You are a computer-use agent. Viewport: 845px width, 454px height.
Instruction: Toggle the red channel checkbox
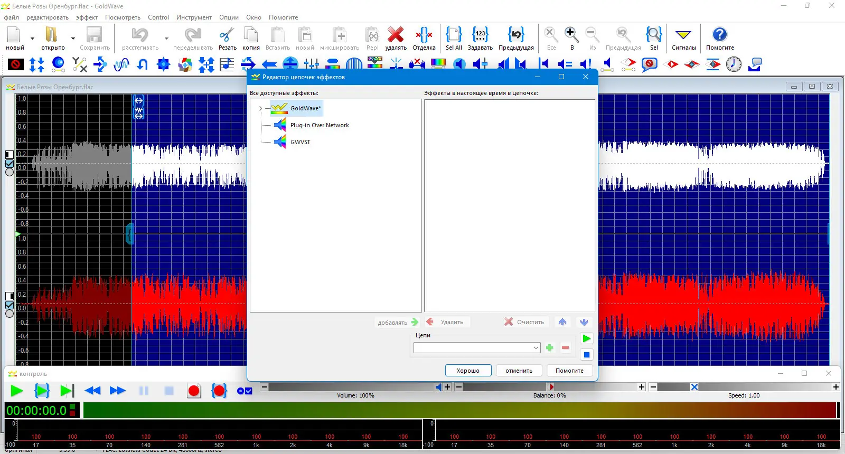pyautogui.click(x=10, y=305)
